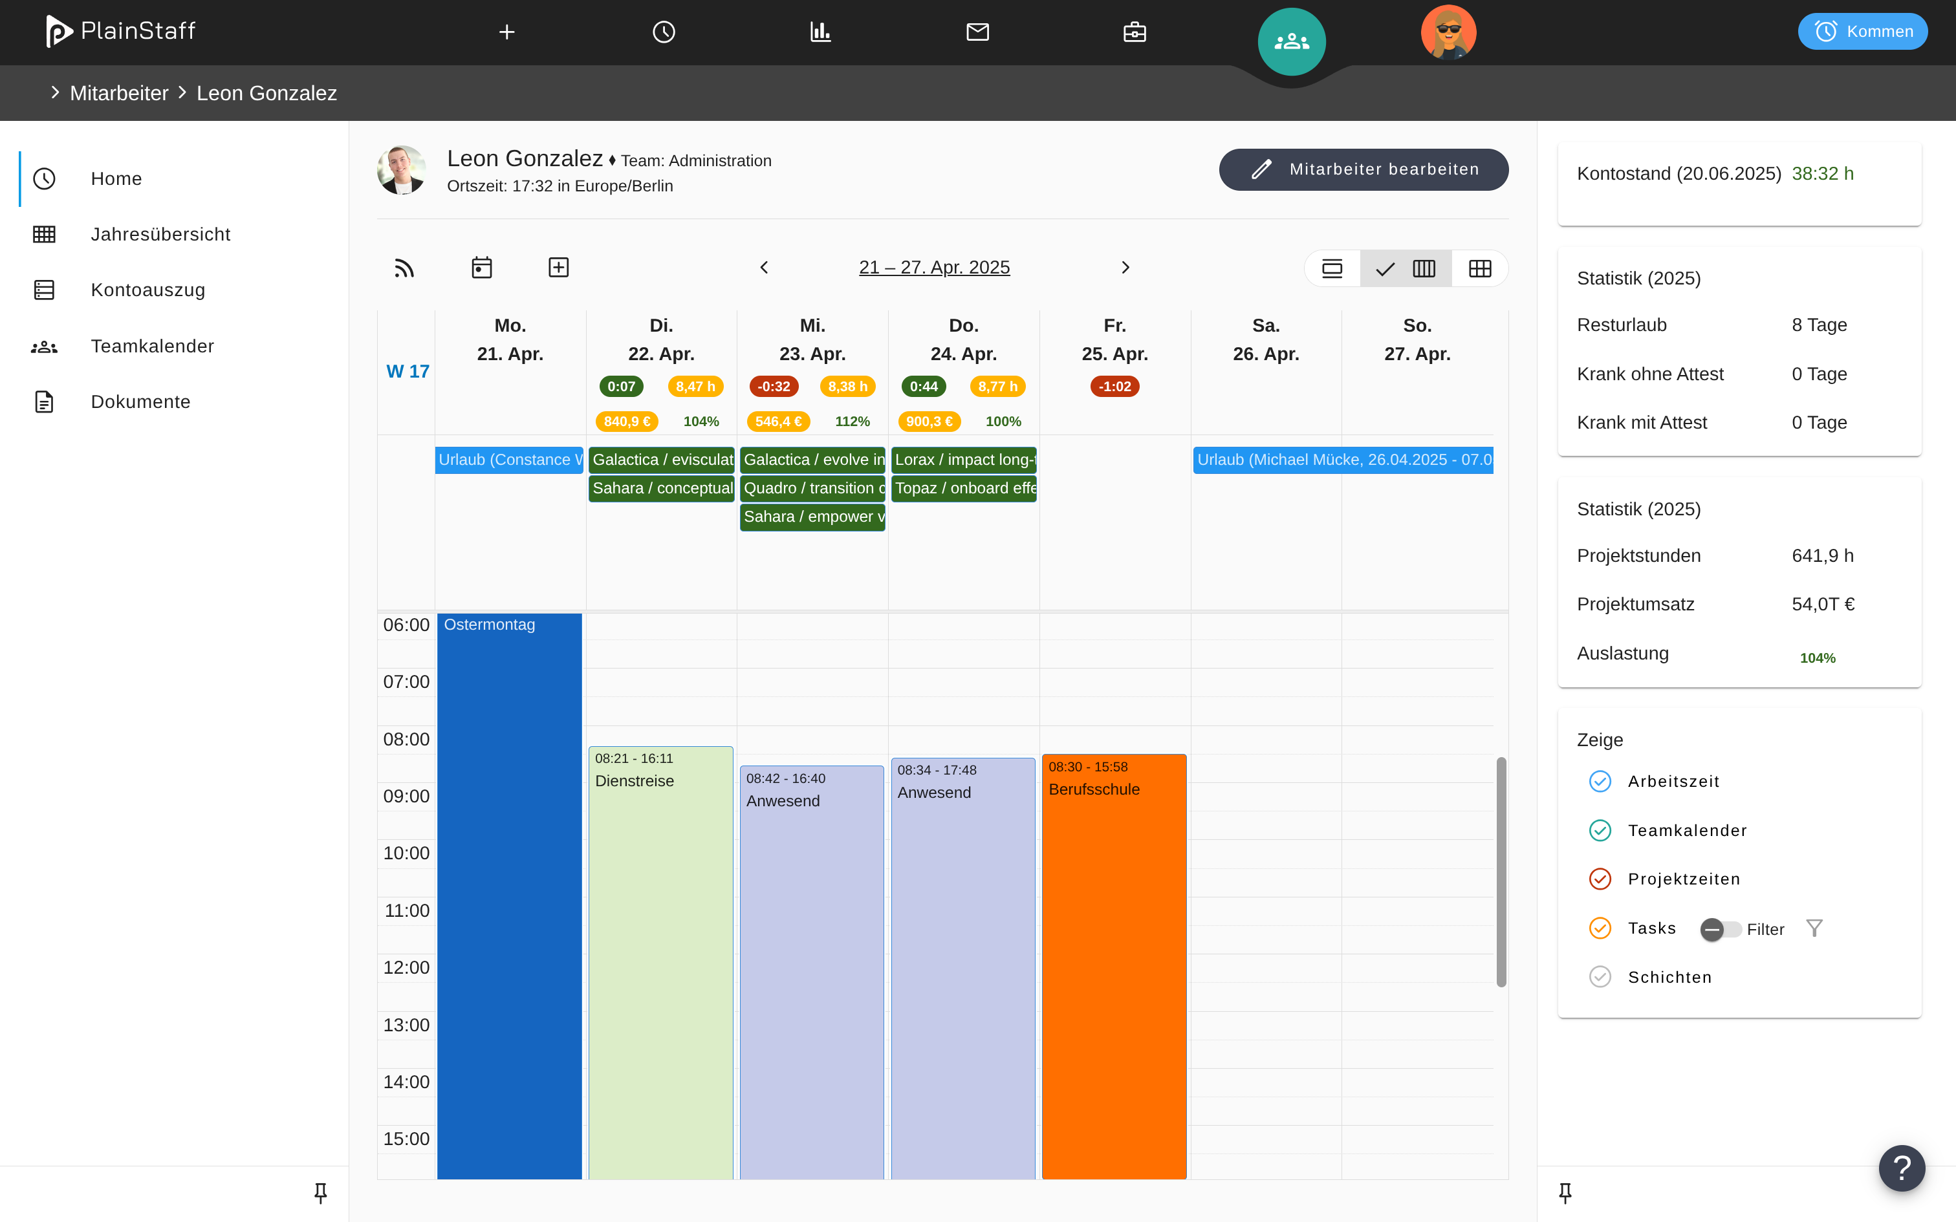Click the left sidebar pin icon
Screen dimensions: 1956x1222
(x=320, y=1193)
